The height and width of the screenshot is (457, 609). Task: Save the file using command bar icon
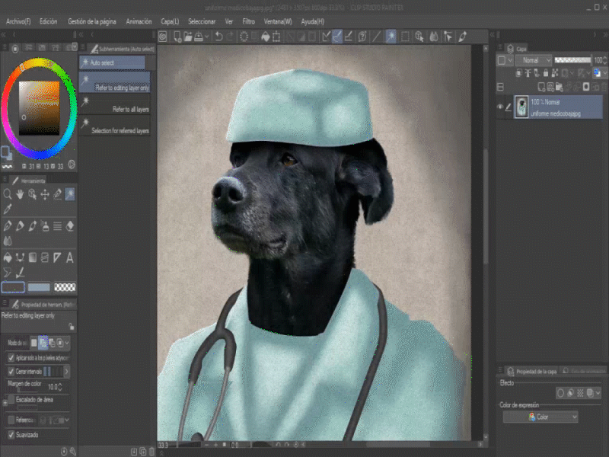(x=199, y=37)
